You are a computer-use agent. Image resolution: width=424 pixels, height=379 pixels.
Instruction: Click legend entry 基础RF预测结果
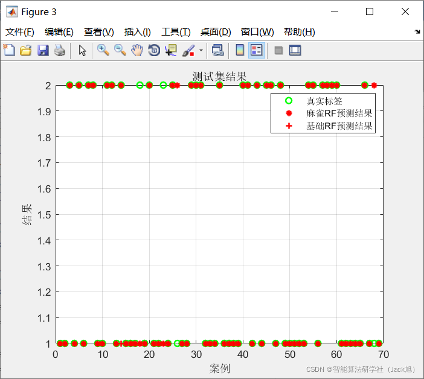click(339, 126)
